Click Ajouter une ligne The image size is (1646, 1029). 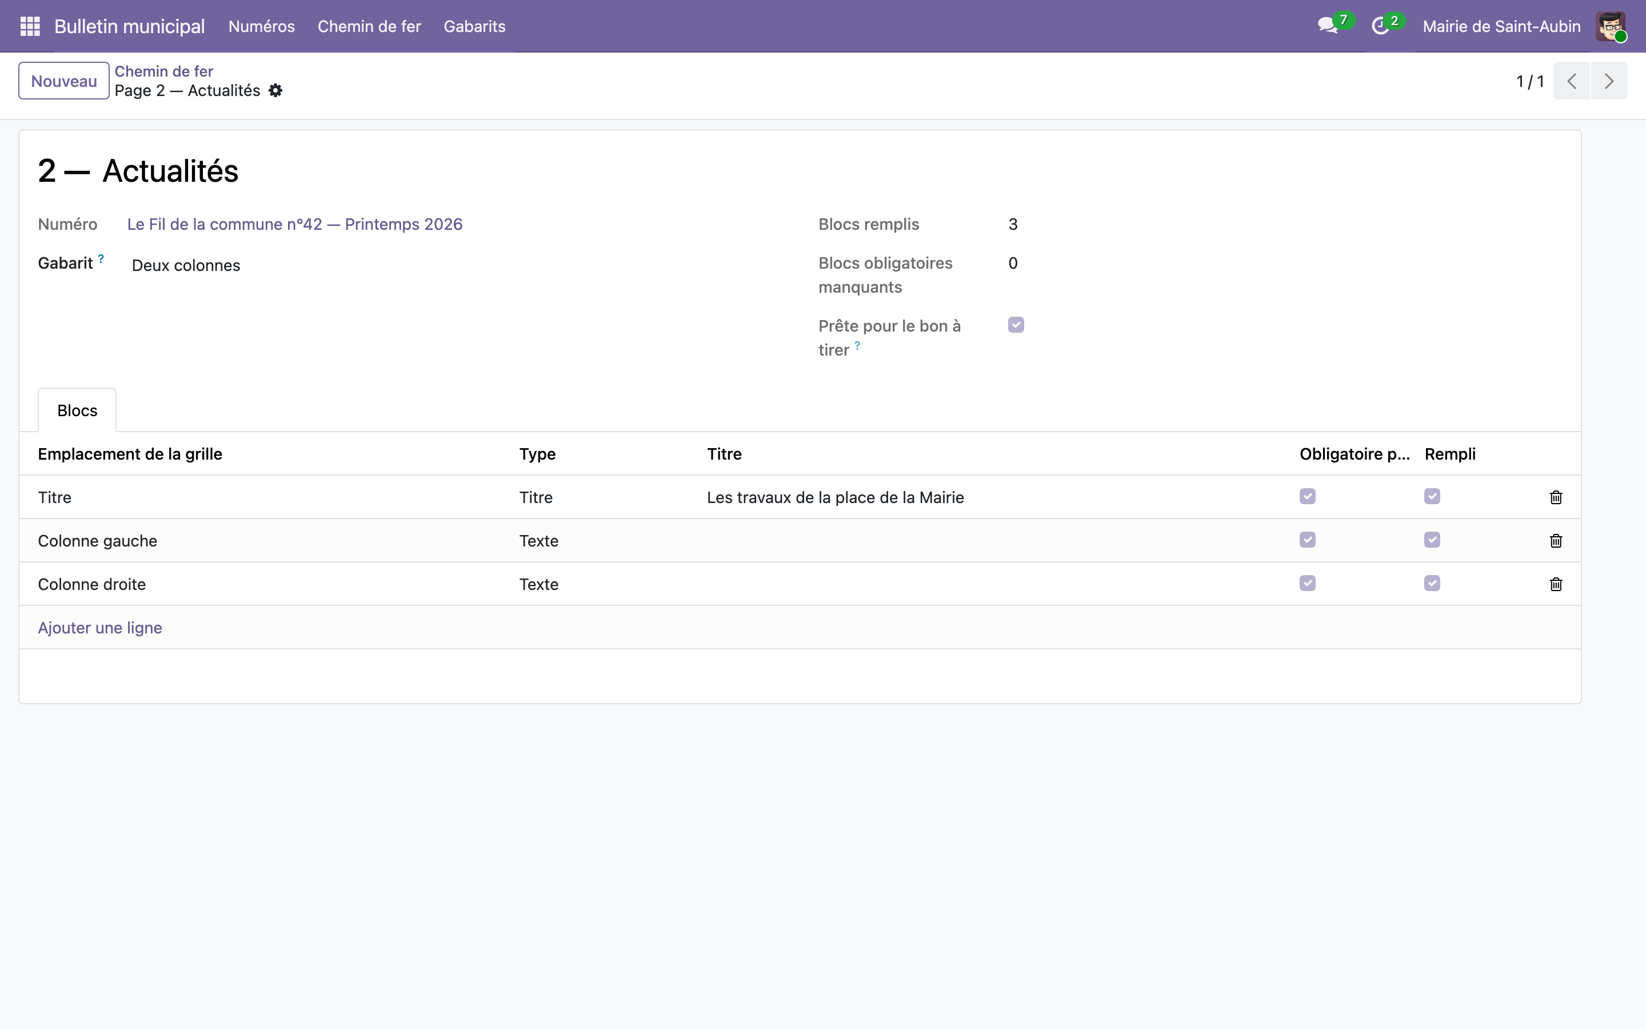pos(100,628)
